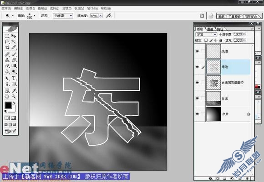Screen dimensions: 264x182
Task: Switch to Standard Mode editing
Action: click(7, 118)
